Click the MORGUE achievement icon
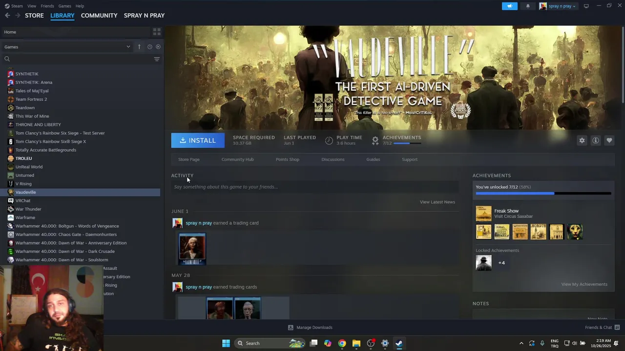This screenshot has width=625, height=351. coord(538,232)
